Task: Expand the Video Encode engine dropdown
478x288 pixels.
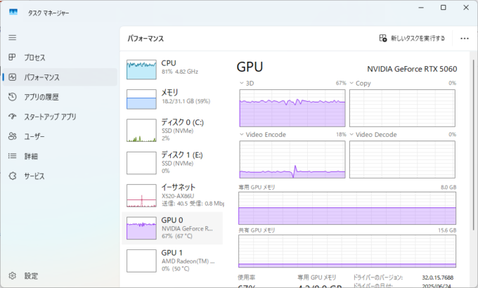Action: click(x=243, y=134)
